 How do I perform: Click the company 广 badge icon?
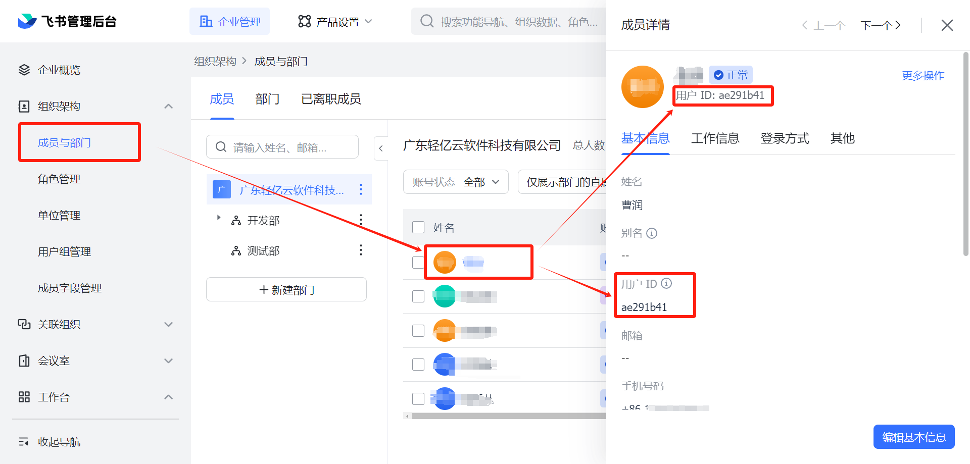(222, 190)
